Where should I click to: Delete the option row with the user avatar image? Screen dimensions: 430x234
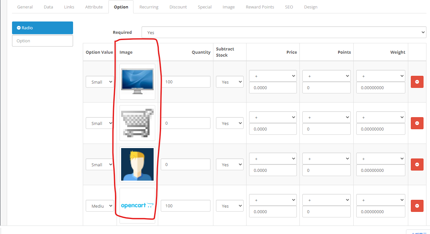pyautogui.click(x=417, y=164)
